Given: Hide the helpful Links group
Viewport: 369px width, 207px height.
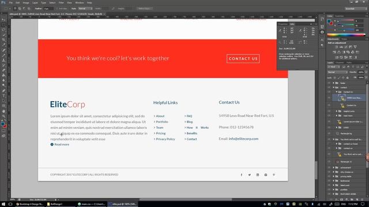Looking at the screenshot, I should [x=329, y=111].
